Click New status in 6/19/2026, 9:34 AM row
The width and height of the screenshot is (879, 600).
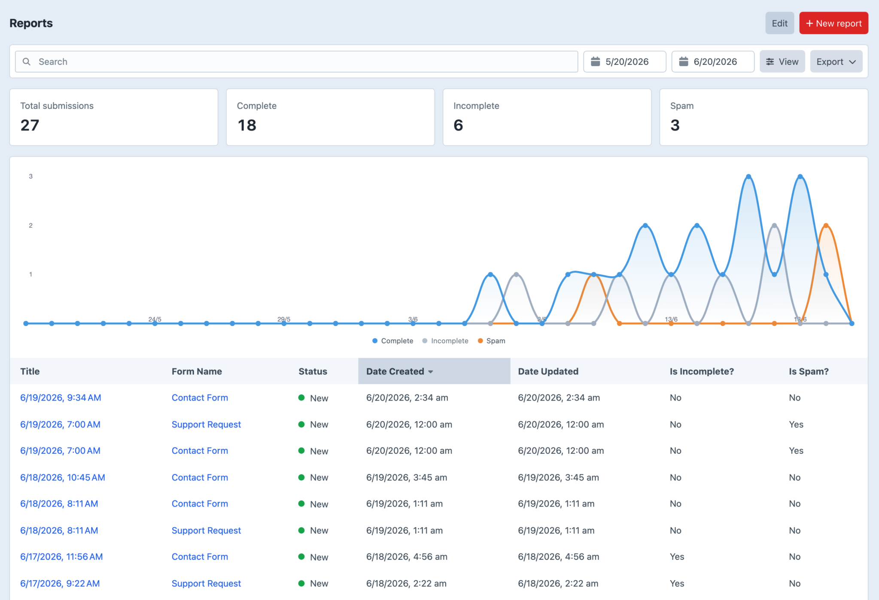[x=313, y=398]
